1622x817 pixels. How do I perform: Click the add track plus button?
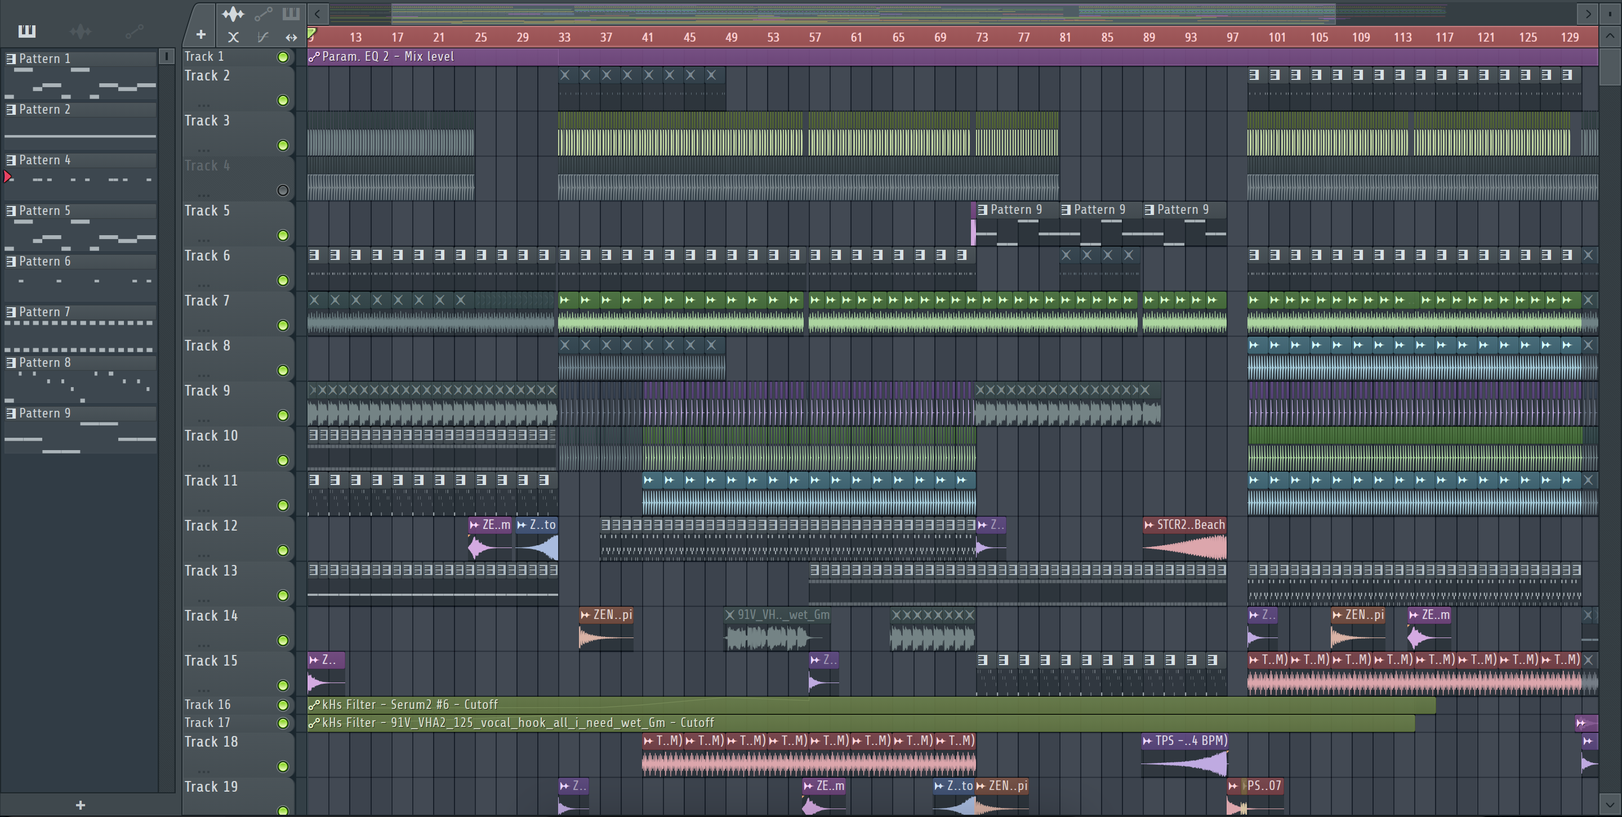(200, 34)
